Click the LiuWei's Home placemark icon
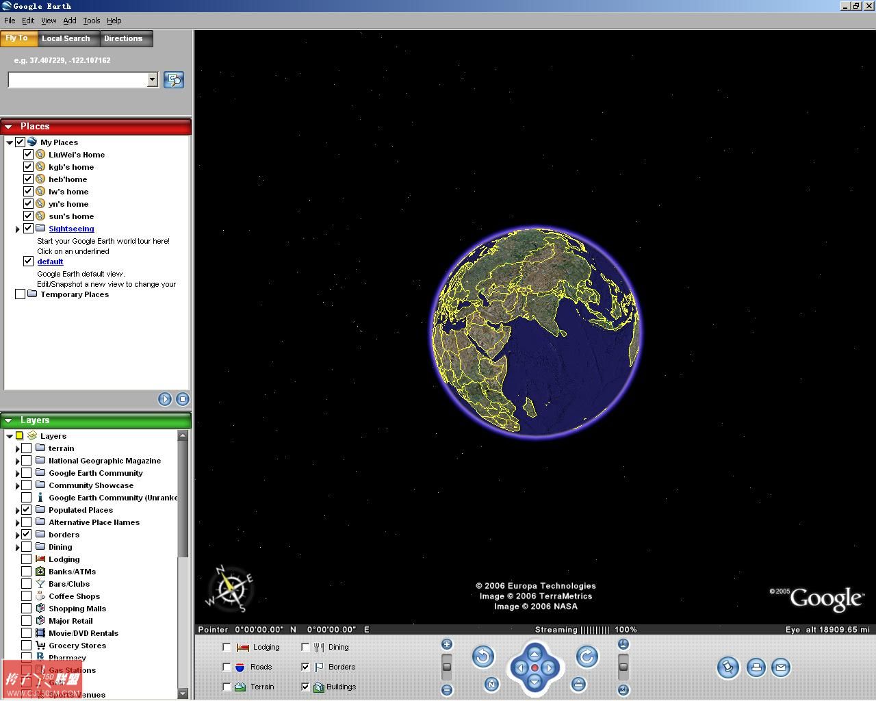 [40, 155]
